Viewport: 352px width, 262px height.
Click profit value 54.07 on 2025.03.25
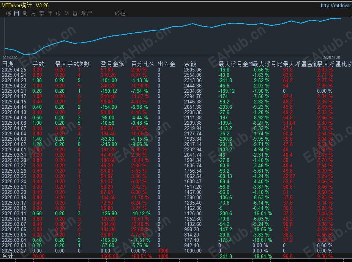pos(107,176)
